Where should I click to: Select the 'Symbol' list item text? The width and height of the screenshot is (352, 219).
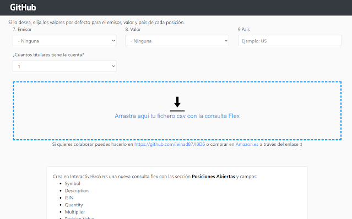pyautogui.click(x=72, y=184)
